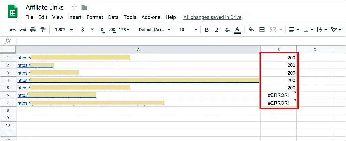Viewport: 346px width, 141px height.
Task: Expand the Default (Arial) font dropdown
Action: coord(155,30)
